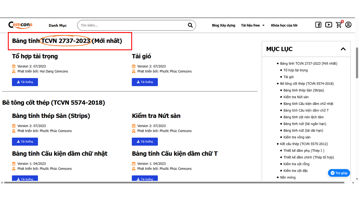This screenshot has height=201, width=359.
Task: Click the vertical page scrollbar
Action: 357,63
